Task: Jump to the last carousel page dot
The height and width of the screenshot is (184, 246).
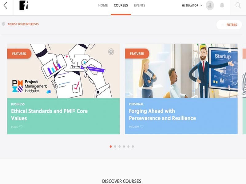Action: (x=133, y=147)
